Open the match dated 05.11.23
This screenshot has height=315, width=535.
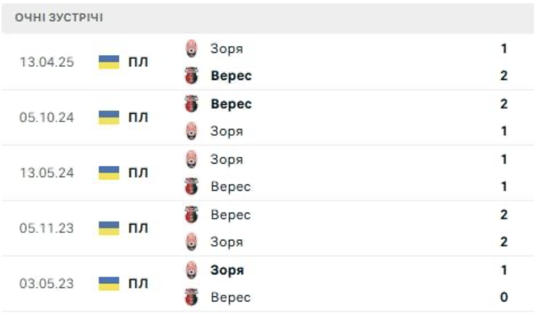[47, 228]
